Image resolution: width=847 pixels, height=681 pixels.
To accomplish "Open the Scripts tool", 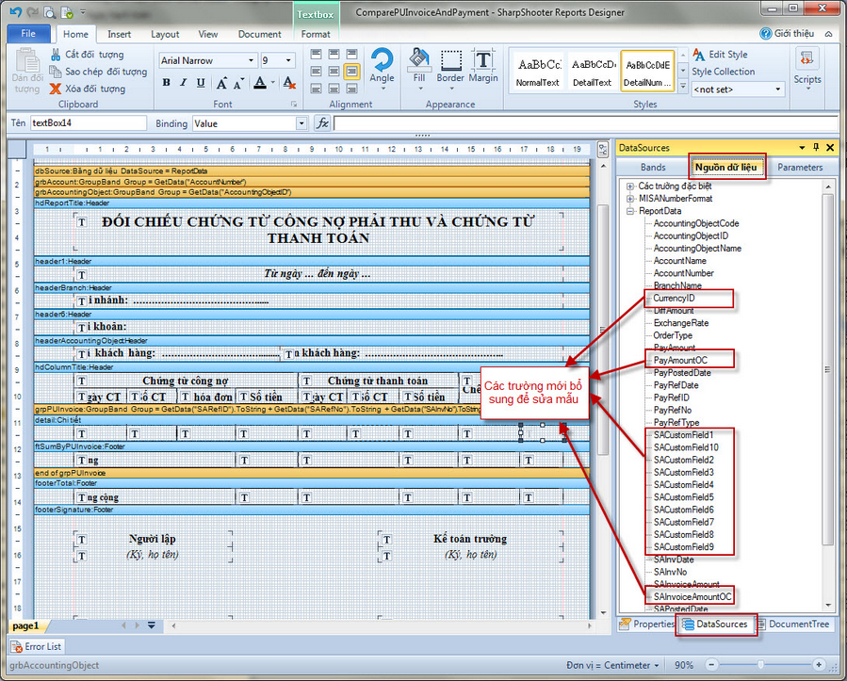I will (807, 67).
